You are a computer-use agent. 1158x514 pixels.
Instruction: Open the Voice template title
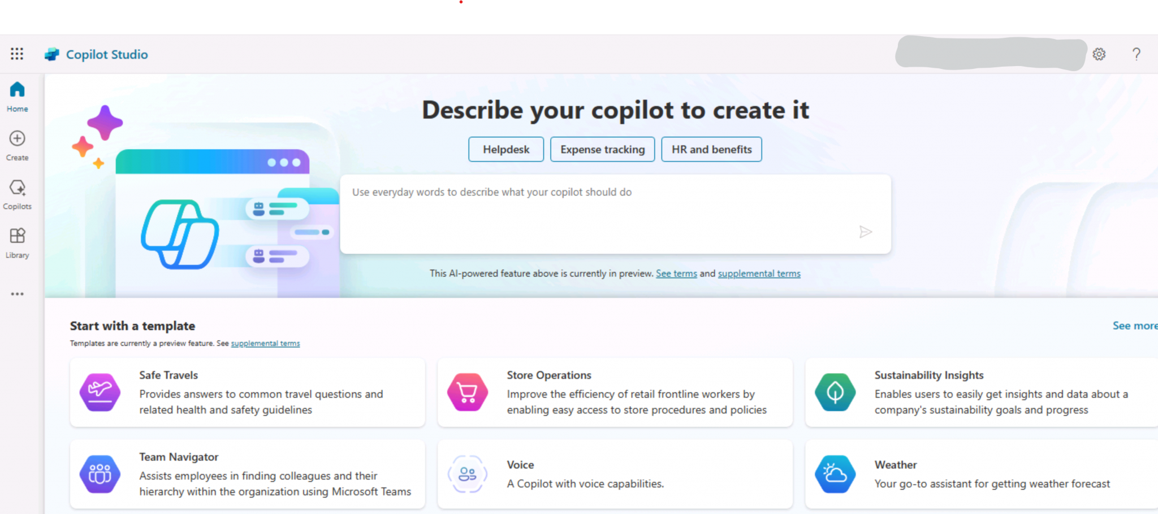(x=520, y=465)
